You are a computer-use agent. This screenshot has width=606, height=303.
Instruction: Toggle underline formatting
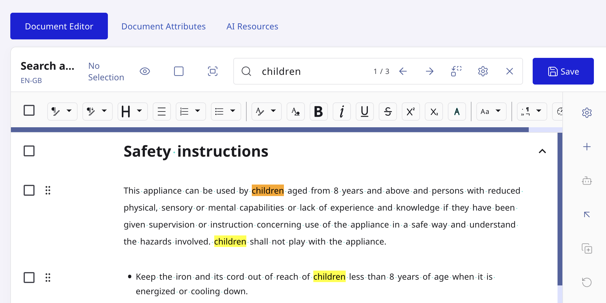[x=365, y=112]
